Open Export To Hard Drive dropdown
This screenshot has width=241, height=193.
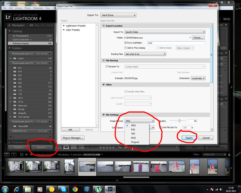click(x=118, y=15)
